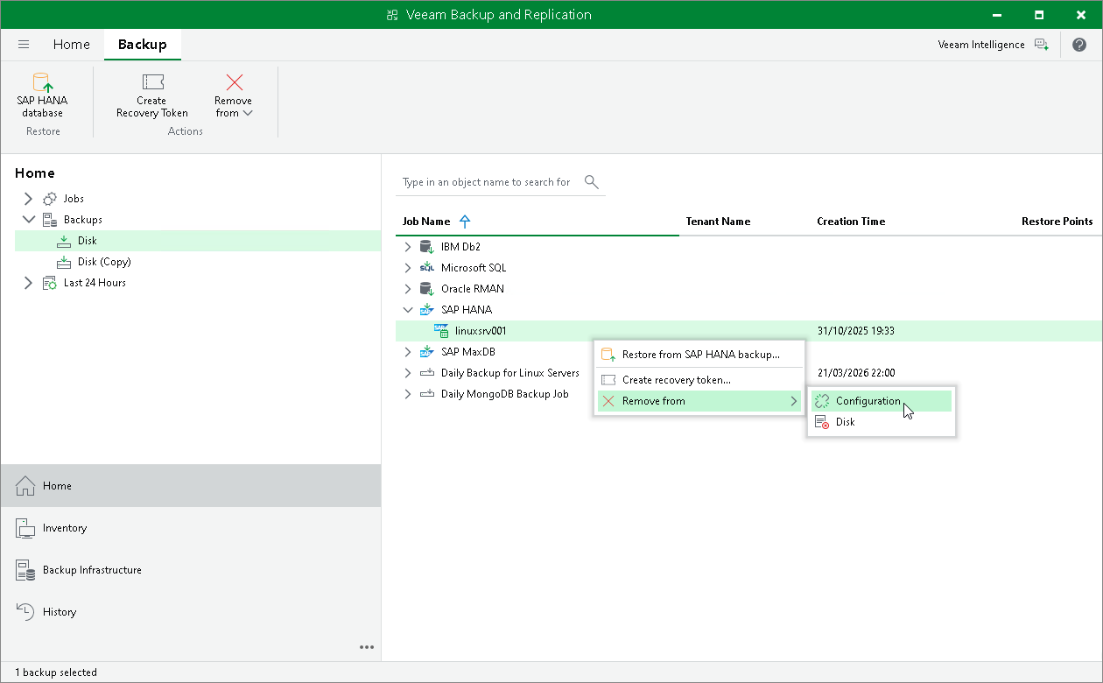Screen dimensions: 1103x683
Task: Click the Configuration icon in submenu
Action: coord(821,401)
